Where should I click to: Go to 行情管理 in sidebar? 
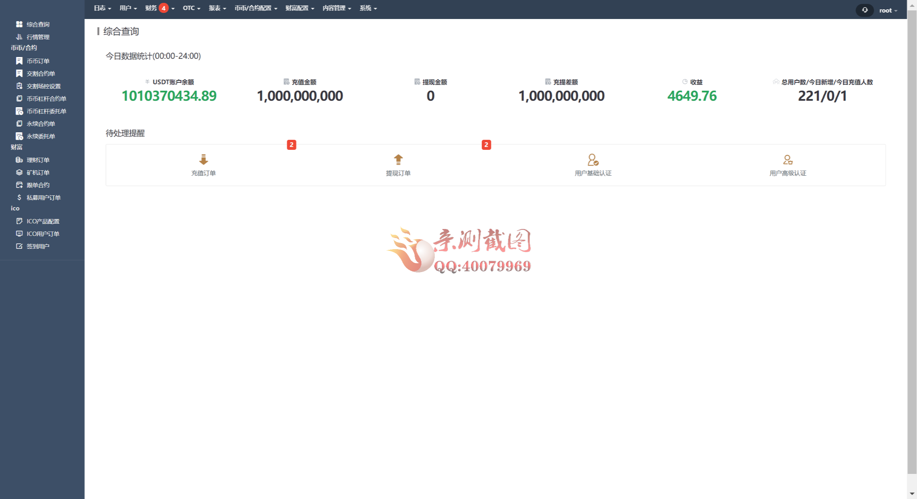38,37
